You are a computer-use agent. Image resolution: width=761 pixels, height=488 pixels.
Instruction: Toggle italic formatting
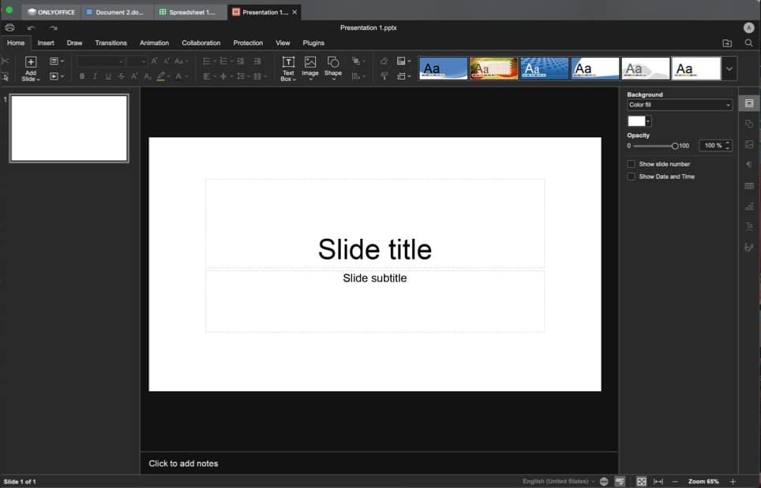click(x=95, y=76)
